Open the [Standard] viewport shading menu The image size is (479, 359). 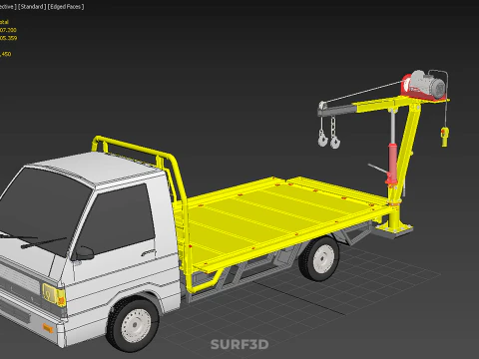coord(32,7)
